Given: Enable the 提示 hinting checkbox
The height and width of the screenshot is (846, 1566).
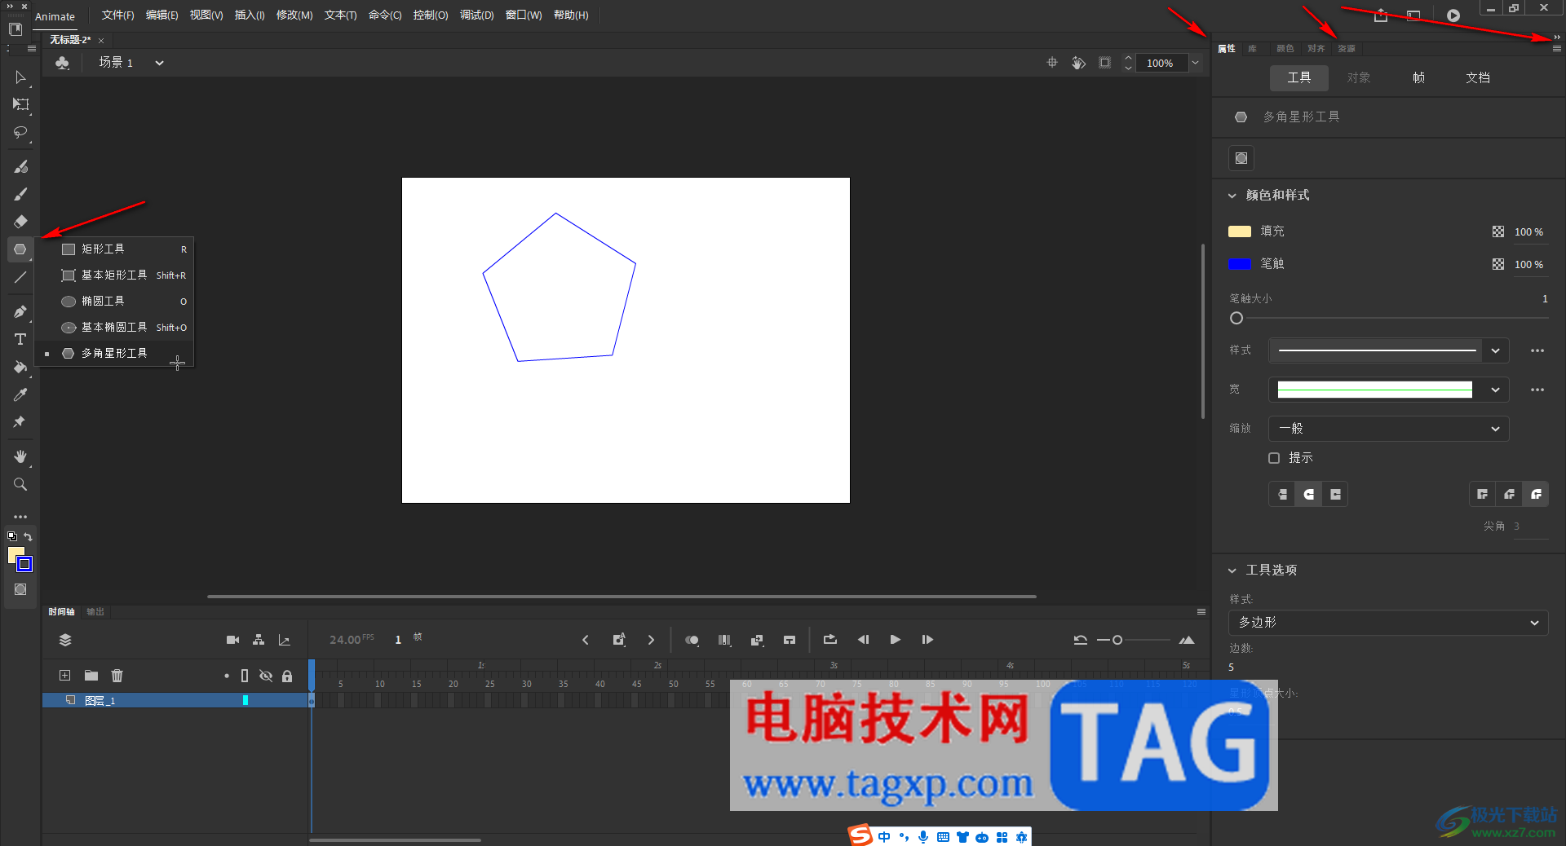Looking at the screenshot, I should click(1274, 458).
